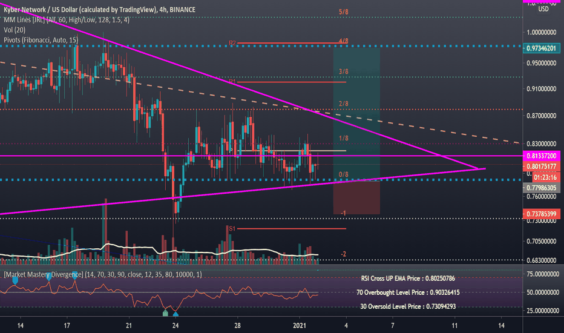Open the USD currency selector on price axis
564x333 pixels.
coord(543,9)
